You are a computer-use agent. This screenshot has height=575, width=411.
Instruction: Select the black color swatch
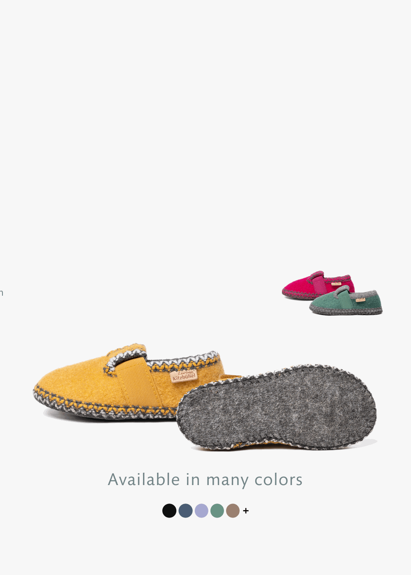pos(169,511)
